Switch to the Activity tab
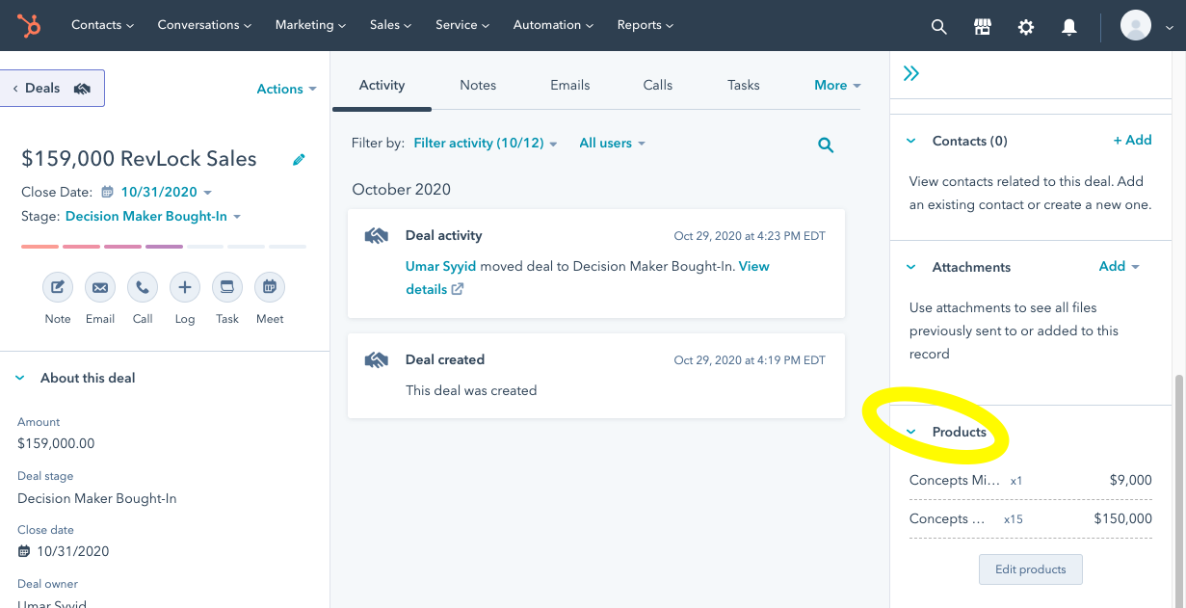Screen dimensions: 1186x608 pyautogui.click(x=382, y=85)
